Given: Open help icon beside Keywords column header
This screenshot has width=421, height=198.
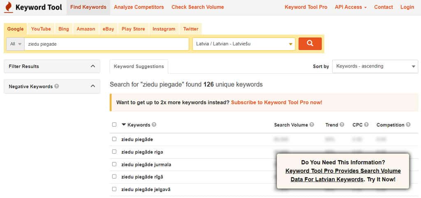Looking at the screenshot, I should tap(154, 125).
